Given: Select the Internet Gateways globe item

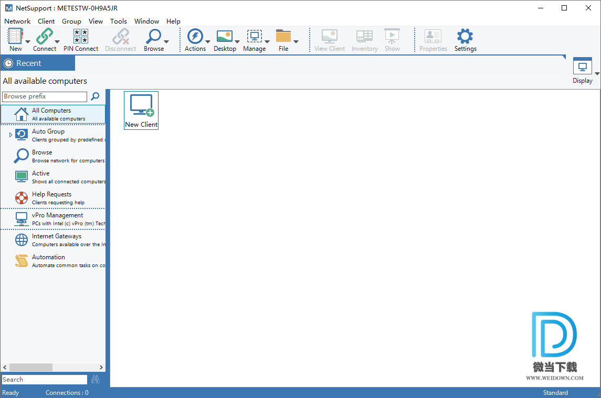Looking at the screenshot, I should [x=53, y=240].
